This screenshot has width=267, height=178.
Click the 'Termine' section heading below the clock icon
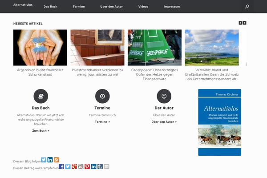102,108
